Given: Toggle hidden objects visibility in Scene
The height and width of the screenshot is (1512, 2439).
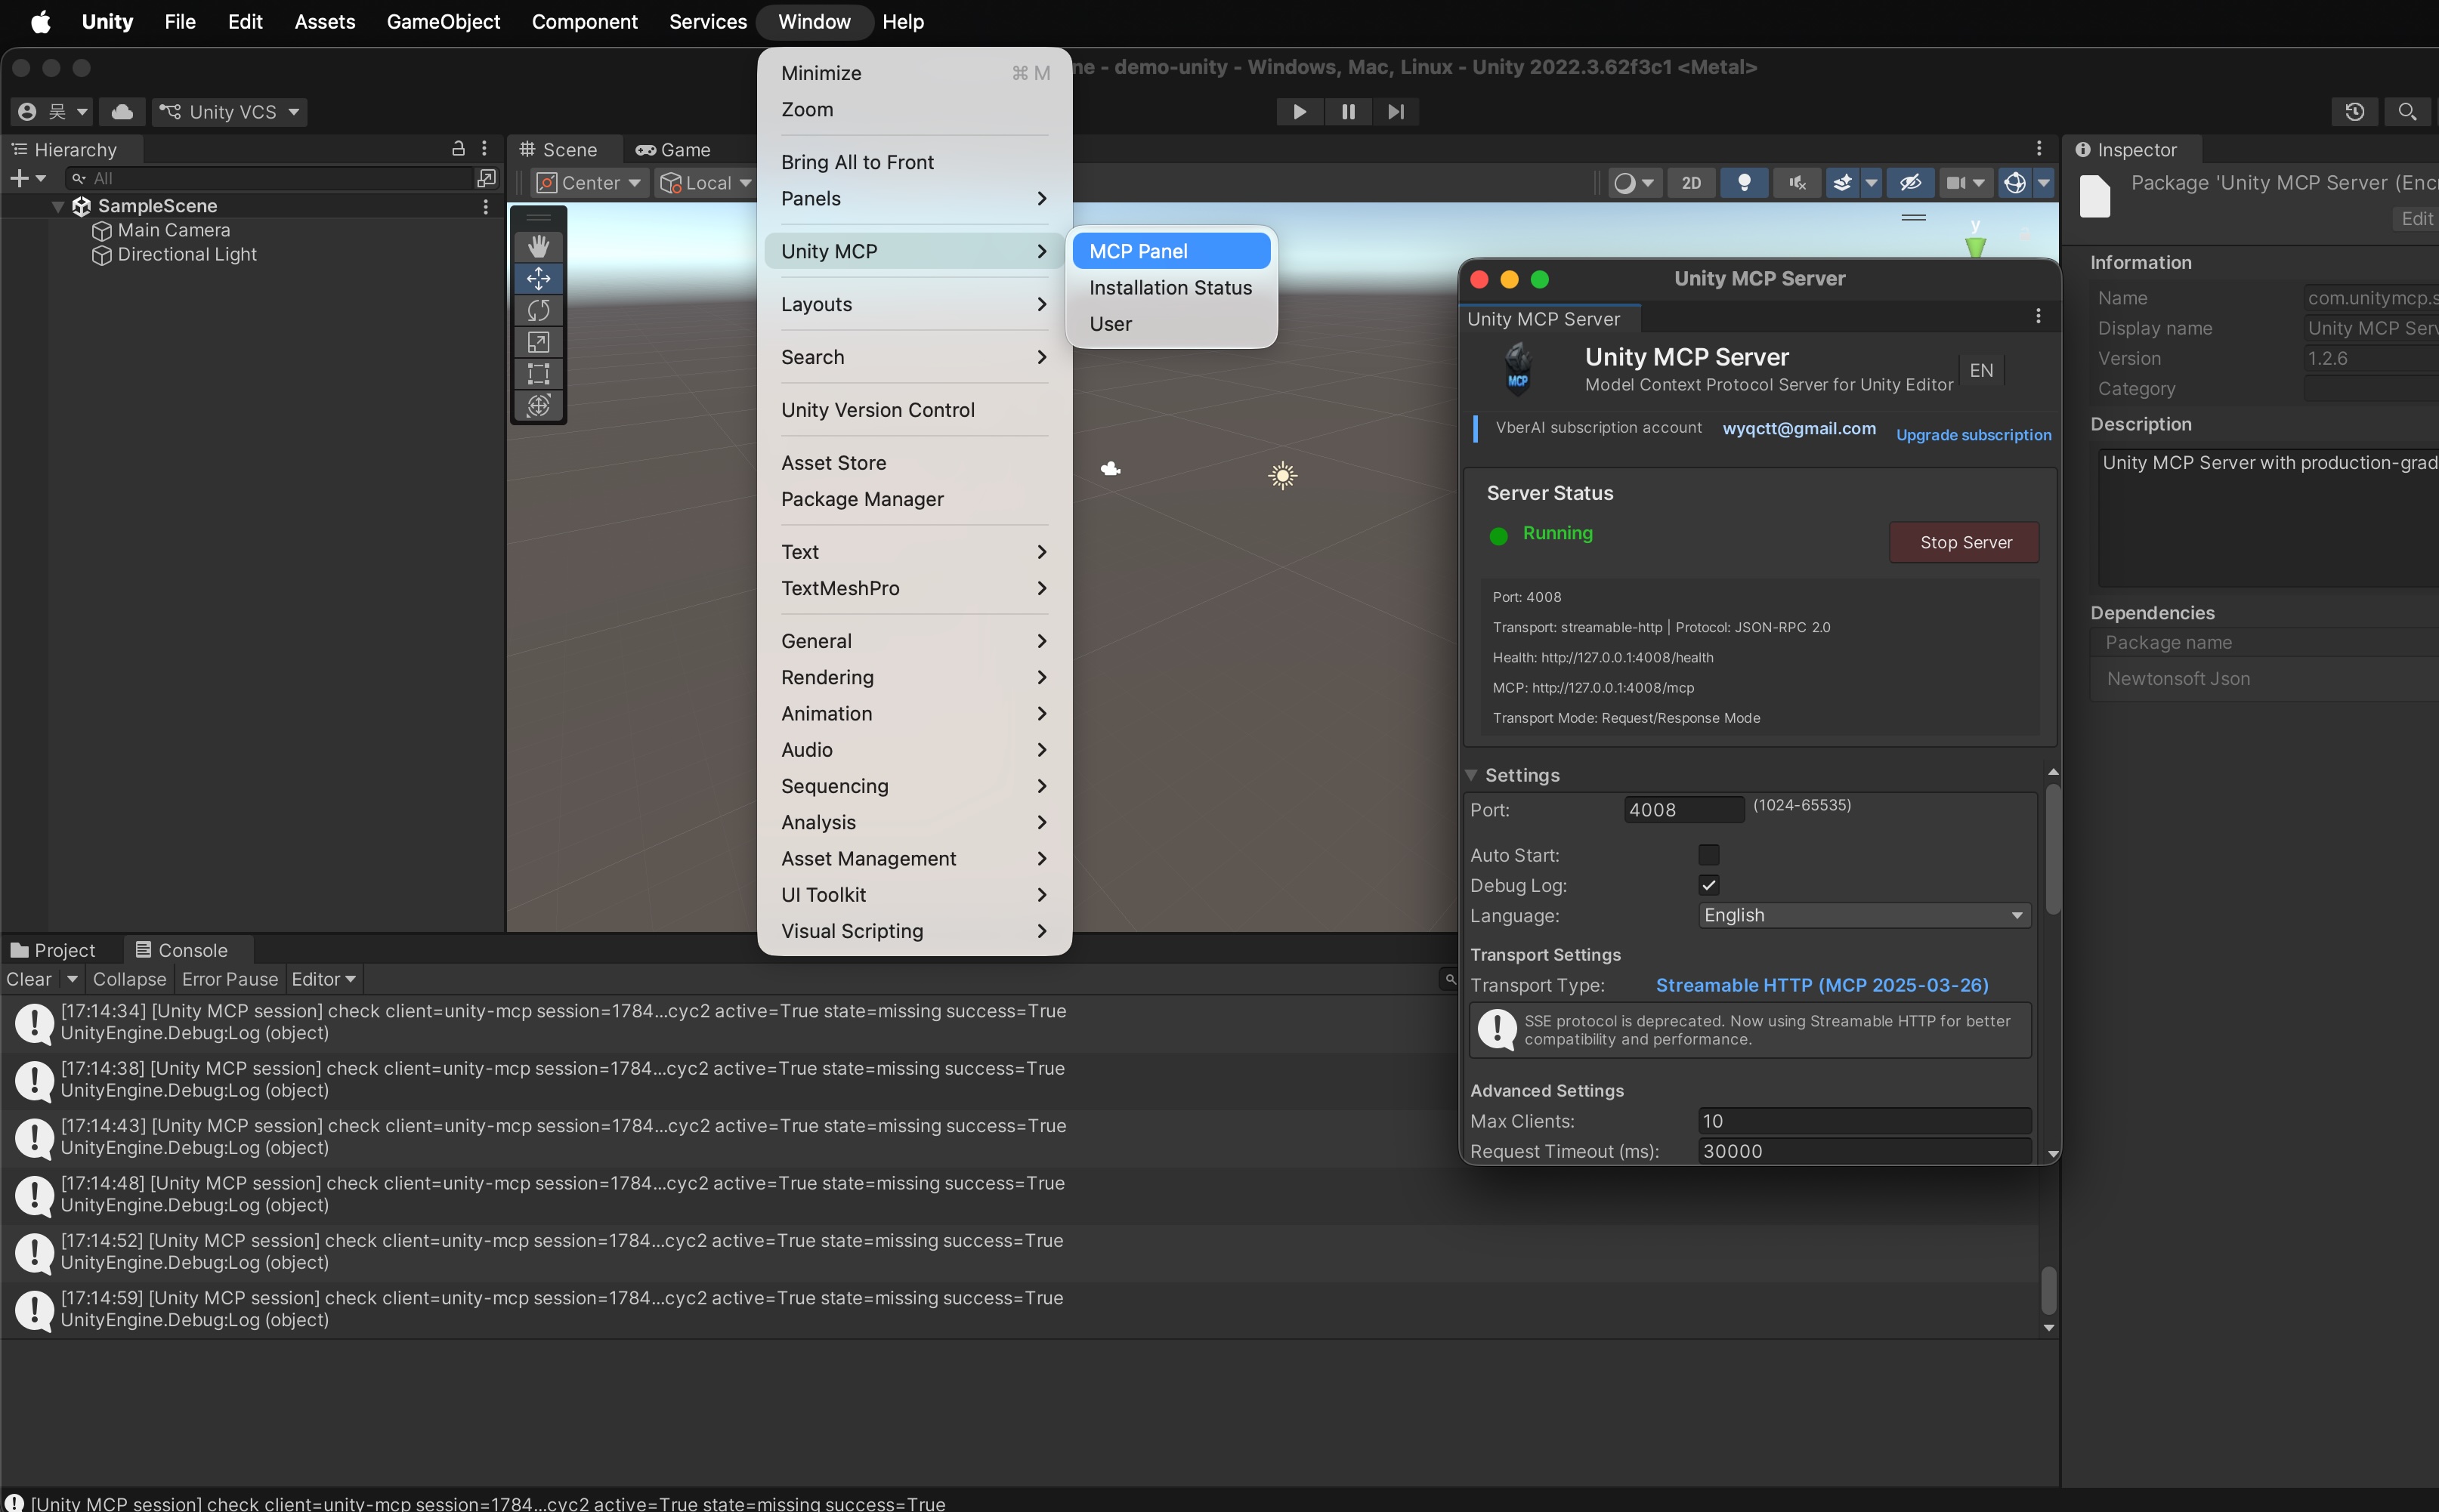Looking at the screenshot, I should click(1910, 183).
